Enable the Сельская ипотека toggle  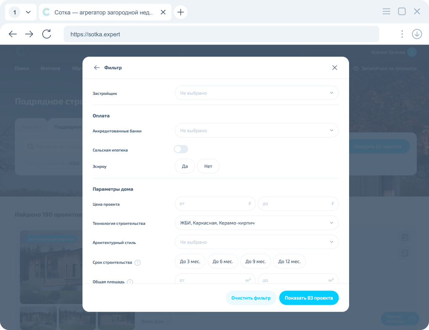181,149
